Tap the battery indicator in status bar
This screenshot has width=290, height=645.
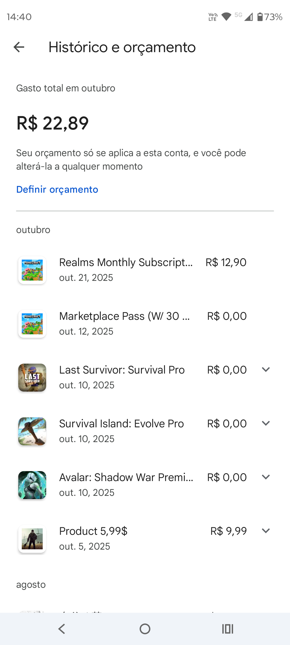click(x=260, y=17)
